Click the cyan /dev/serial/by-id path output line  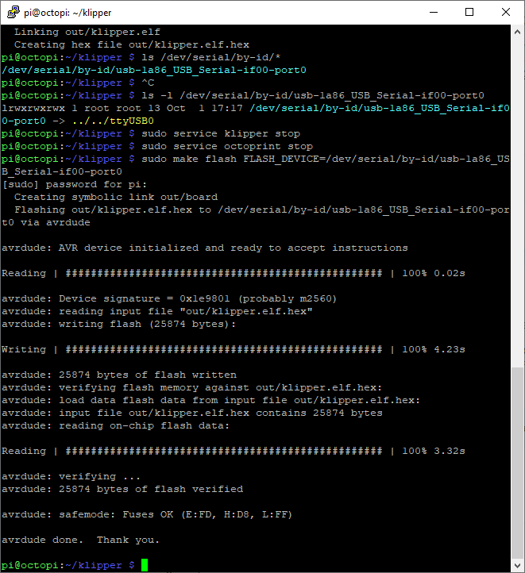pos(154,70)
